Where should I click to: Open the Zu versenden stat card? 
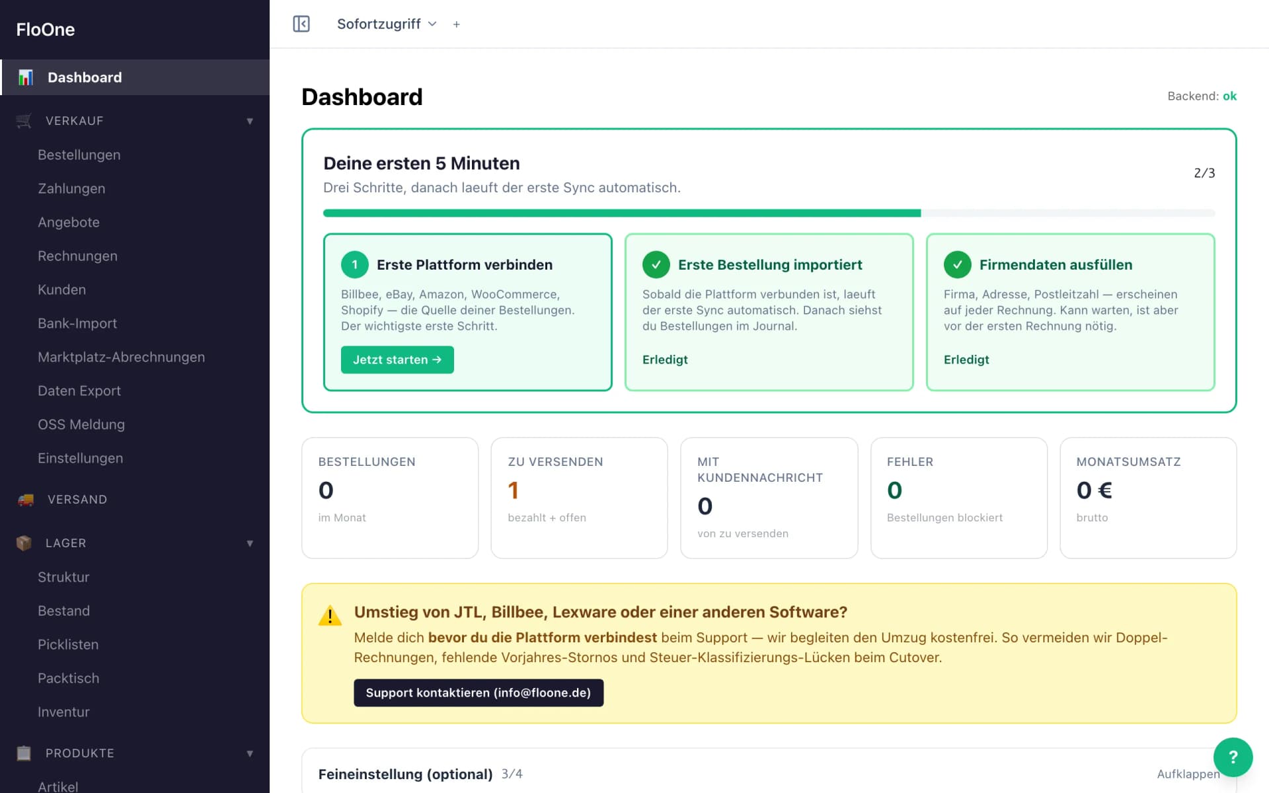tap(579, 498)
